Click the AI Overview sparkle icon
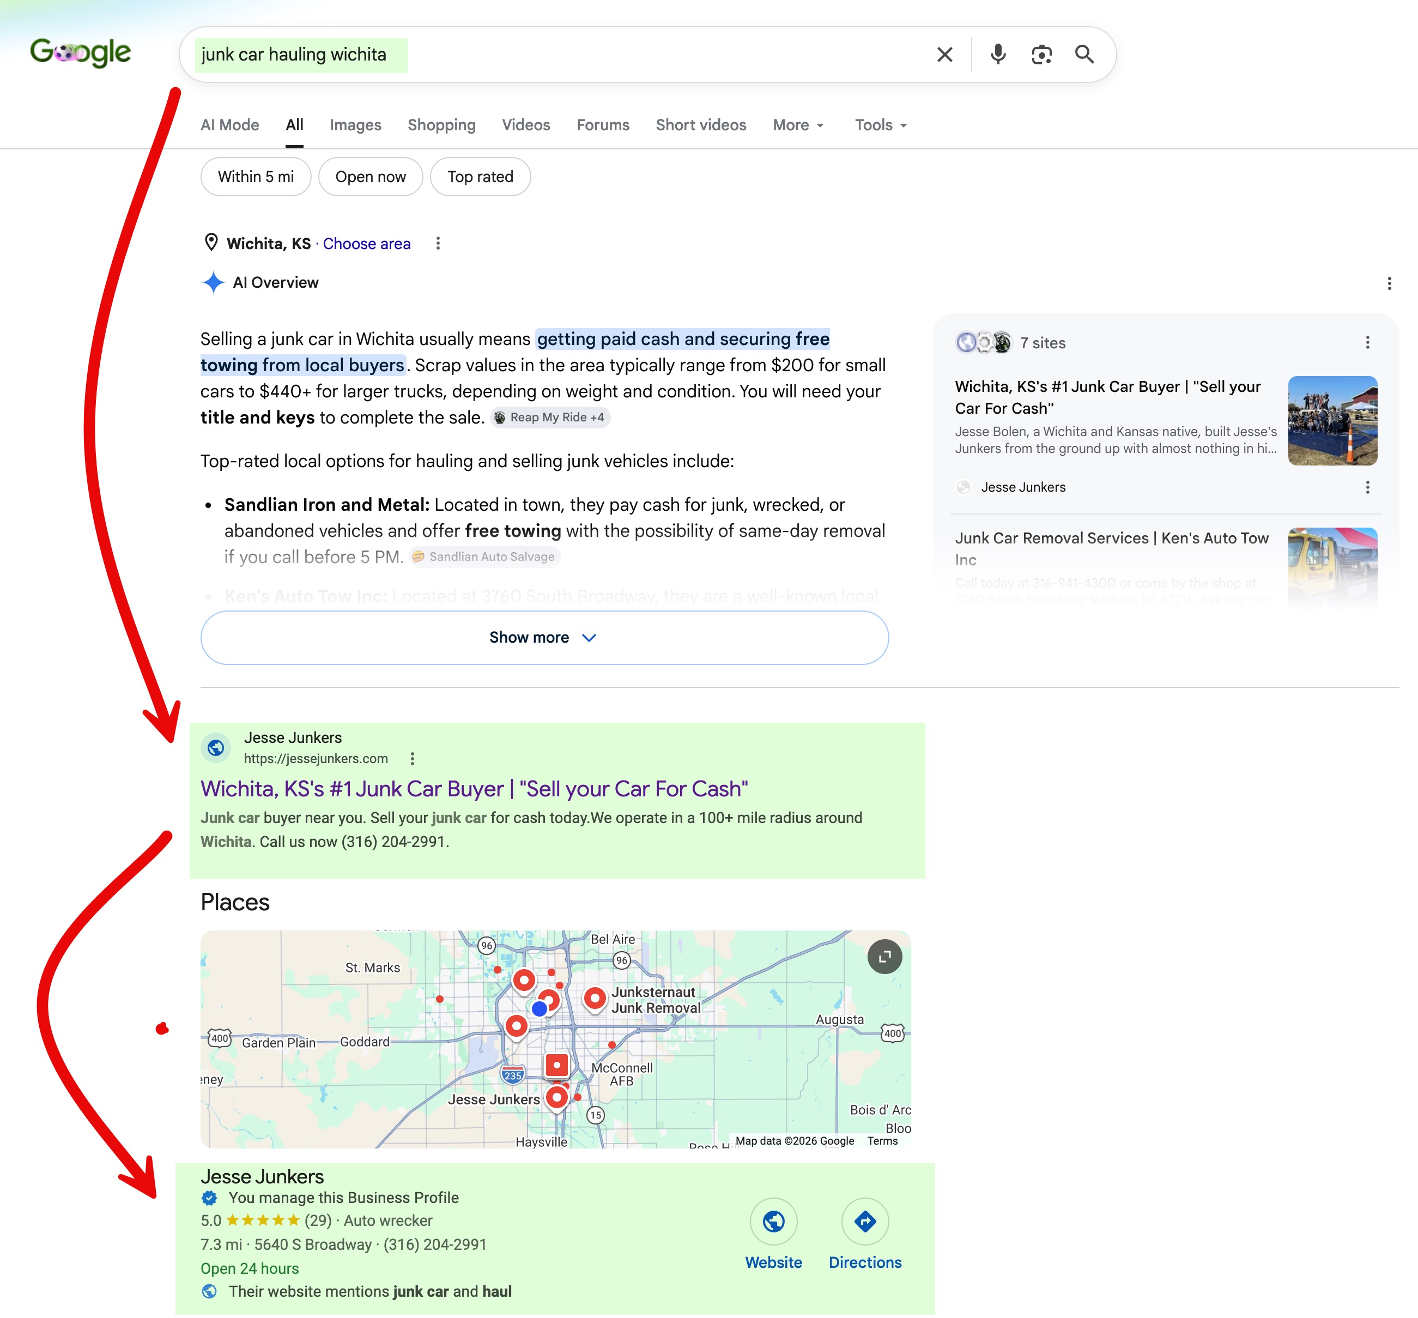This screenshot has width=1418, height=1318. coord(213,282)
